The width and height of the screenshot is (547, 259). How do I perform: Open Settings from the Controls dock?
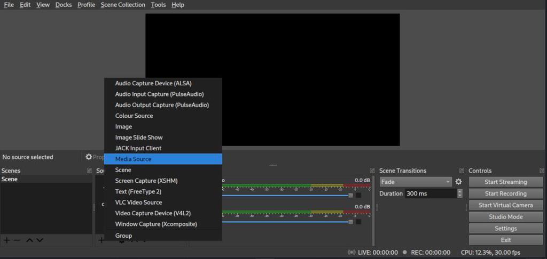coord(505,229)
